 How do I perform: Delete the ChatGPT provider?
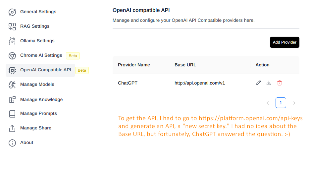pos(280,83)
